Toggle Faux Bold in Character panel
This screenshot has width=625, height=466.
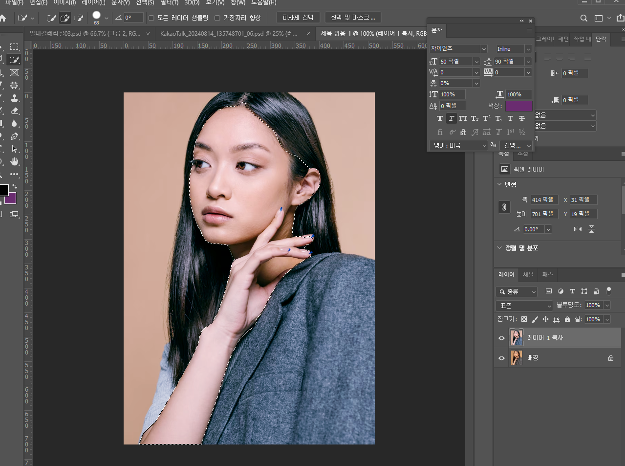(440, 118)
